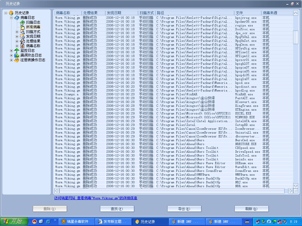This screenshot has height=226, width=302.
Task: Select the row with file KingTrans.exe
Action: (x=174, y=106)
